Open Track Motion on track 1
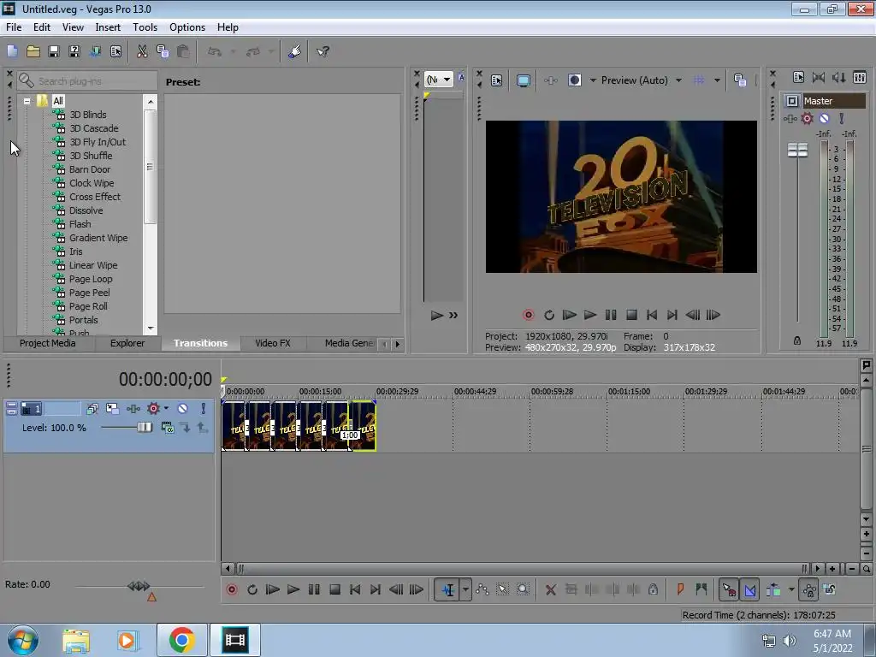 [x=112, y=408]
